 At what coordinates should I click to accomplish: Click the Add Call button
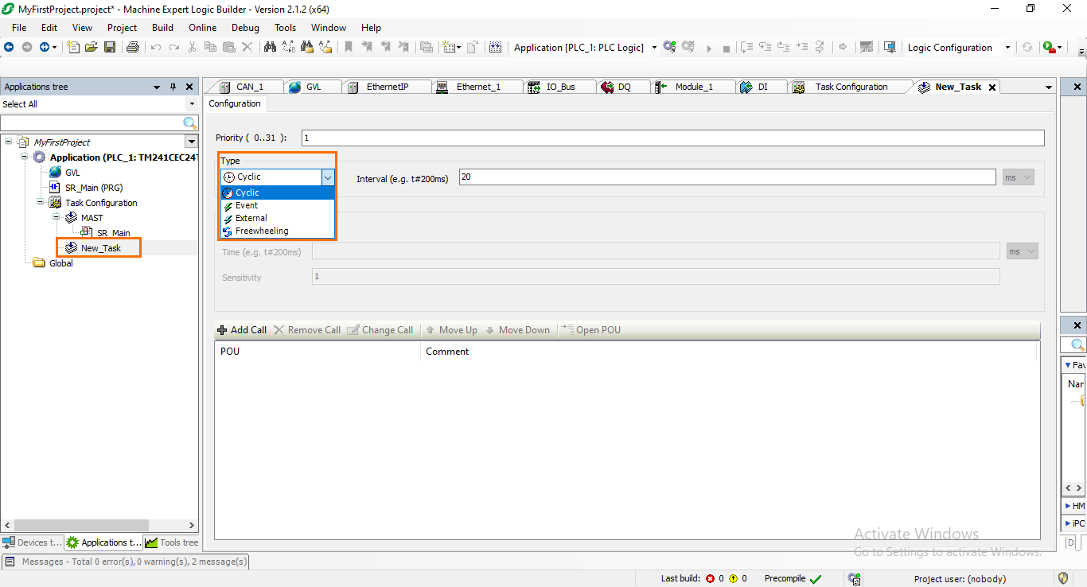pos(242,330)
